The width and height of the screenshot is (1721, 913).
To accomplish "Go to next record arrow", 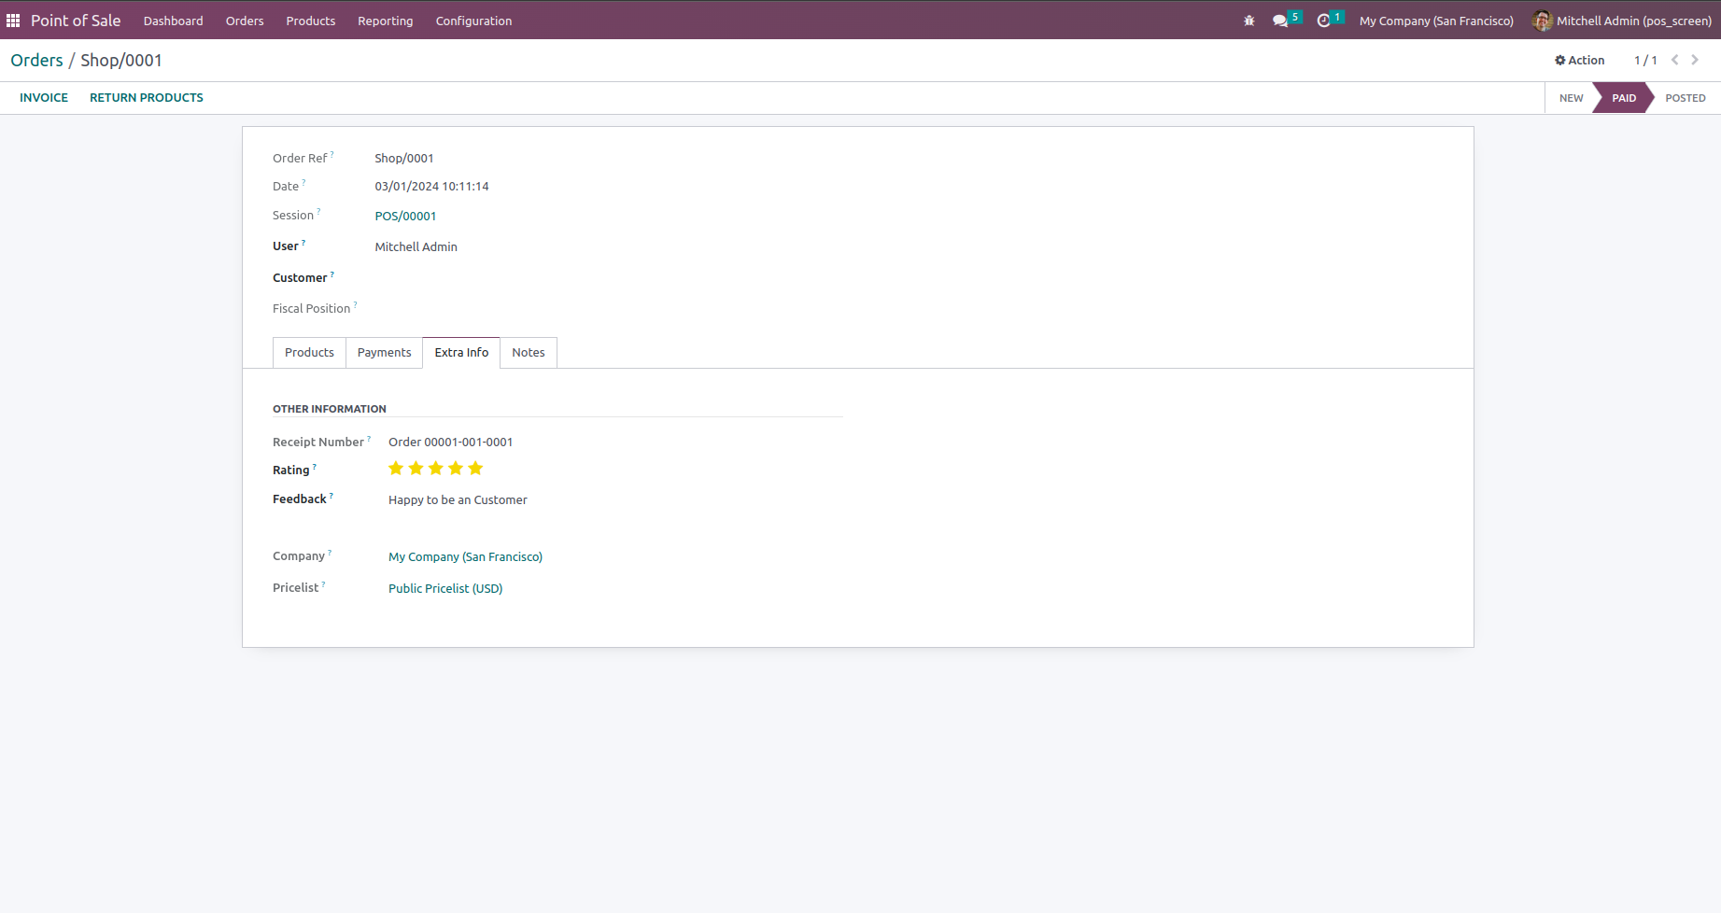I will [x=1695, y=60].
